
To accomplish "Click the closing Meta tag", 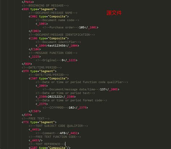I will (28, 2).
